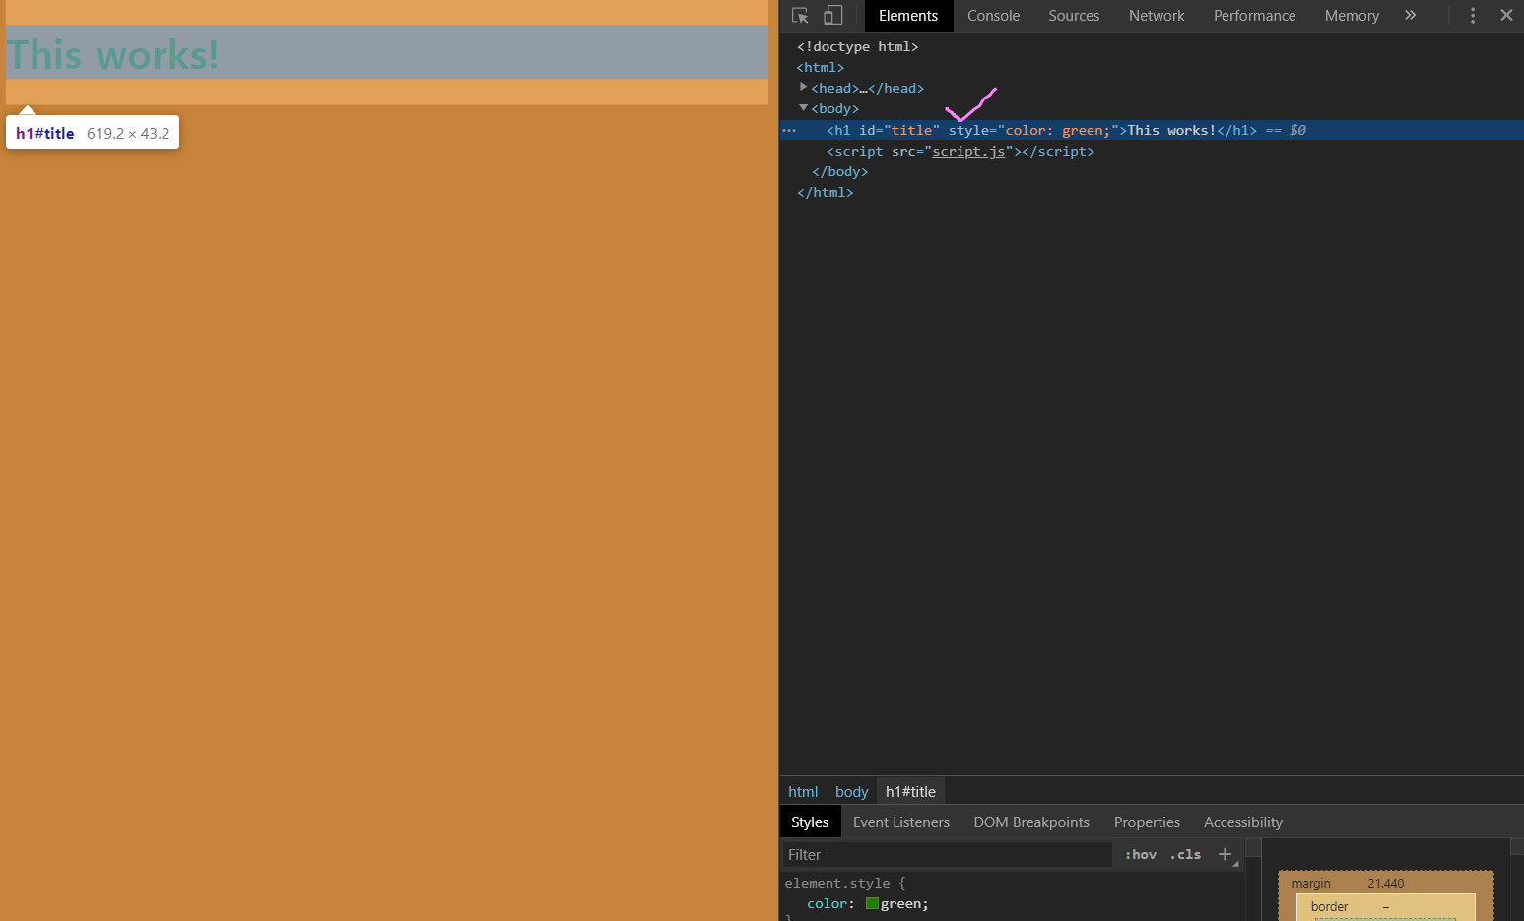Click the body breadcrumb
1524x921 pixels.
[x=851, y=791]
